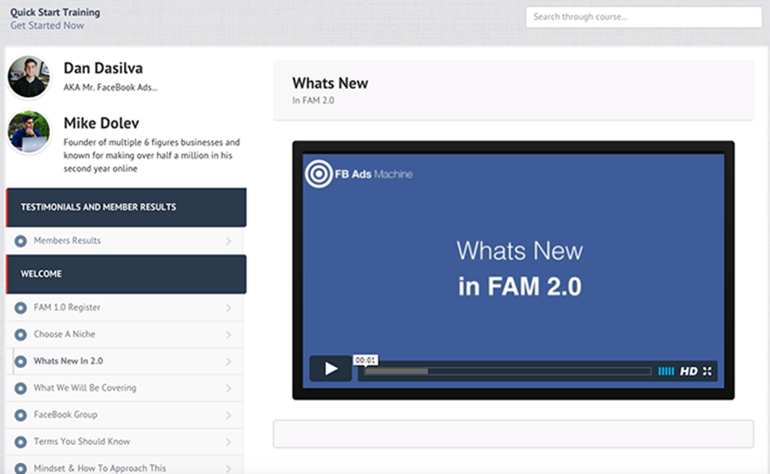Image resolution: width=770 pixels, height=474 pixels.
Task: Enter fullscreen mode on video player
Action: pos(708,372)
